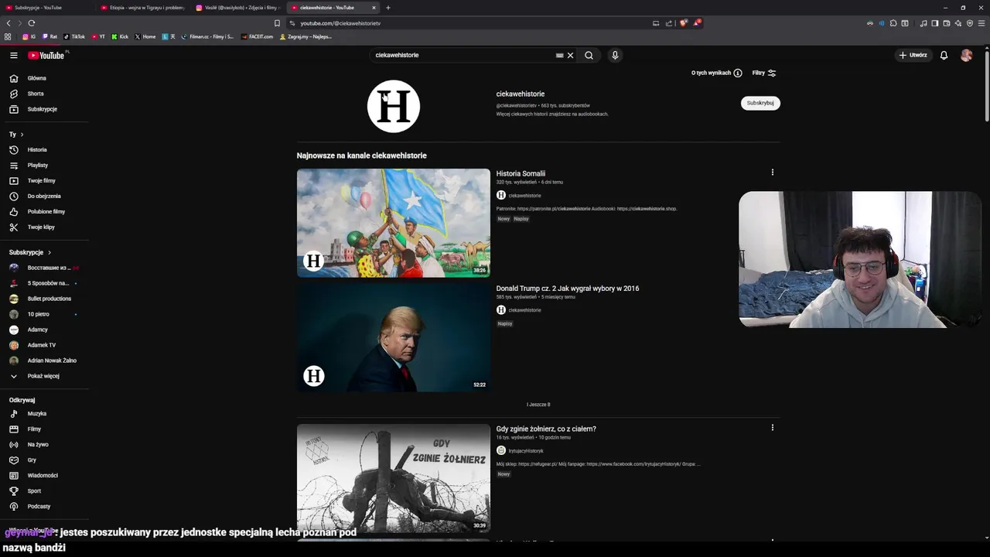
Task: Expand the Ty section chevron
Action: coord(22,135)
